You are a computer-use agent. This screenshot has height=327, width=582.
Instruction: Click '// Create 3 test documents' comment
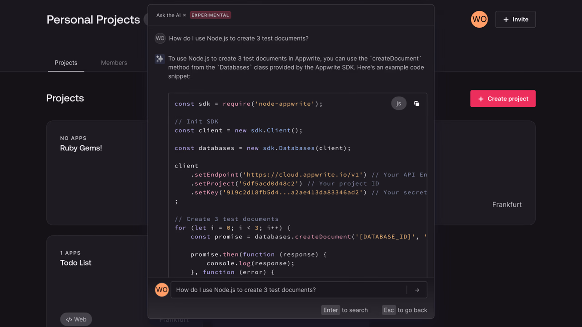226,219
